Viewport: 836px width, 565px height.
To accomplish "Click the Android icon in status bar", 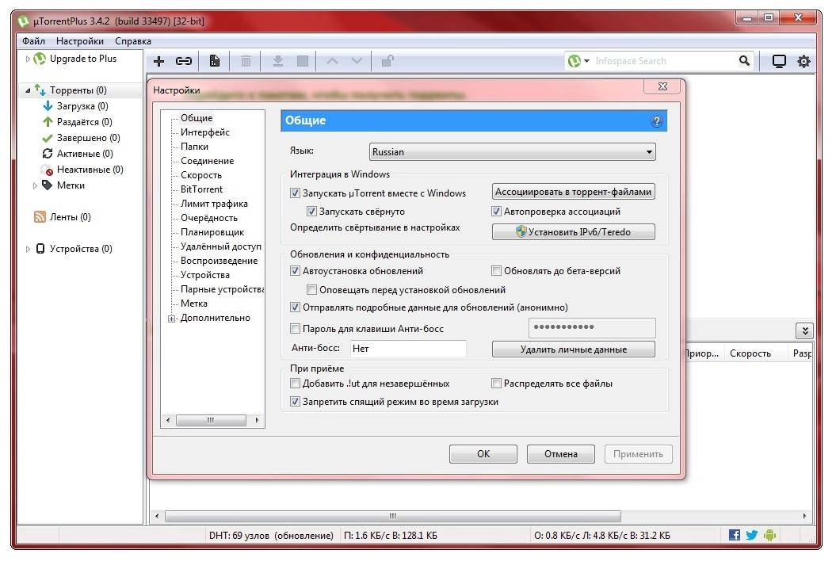I will coord(769,535).
